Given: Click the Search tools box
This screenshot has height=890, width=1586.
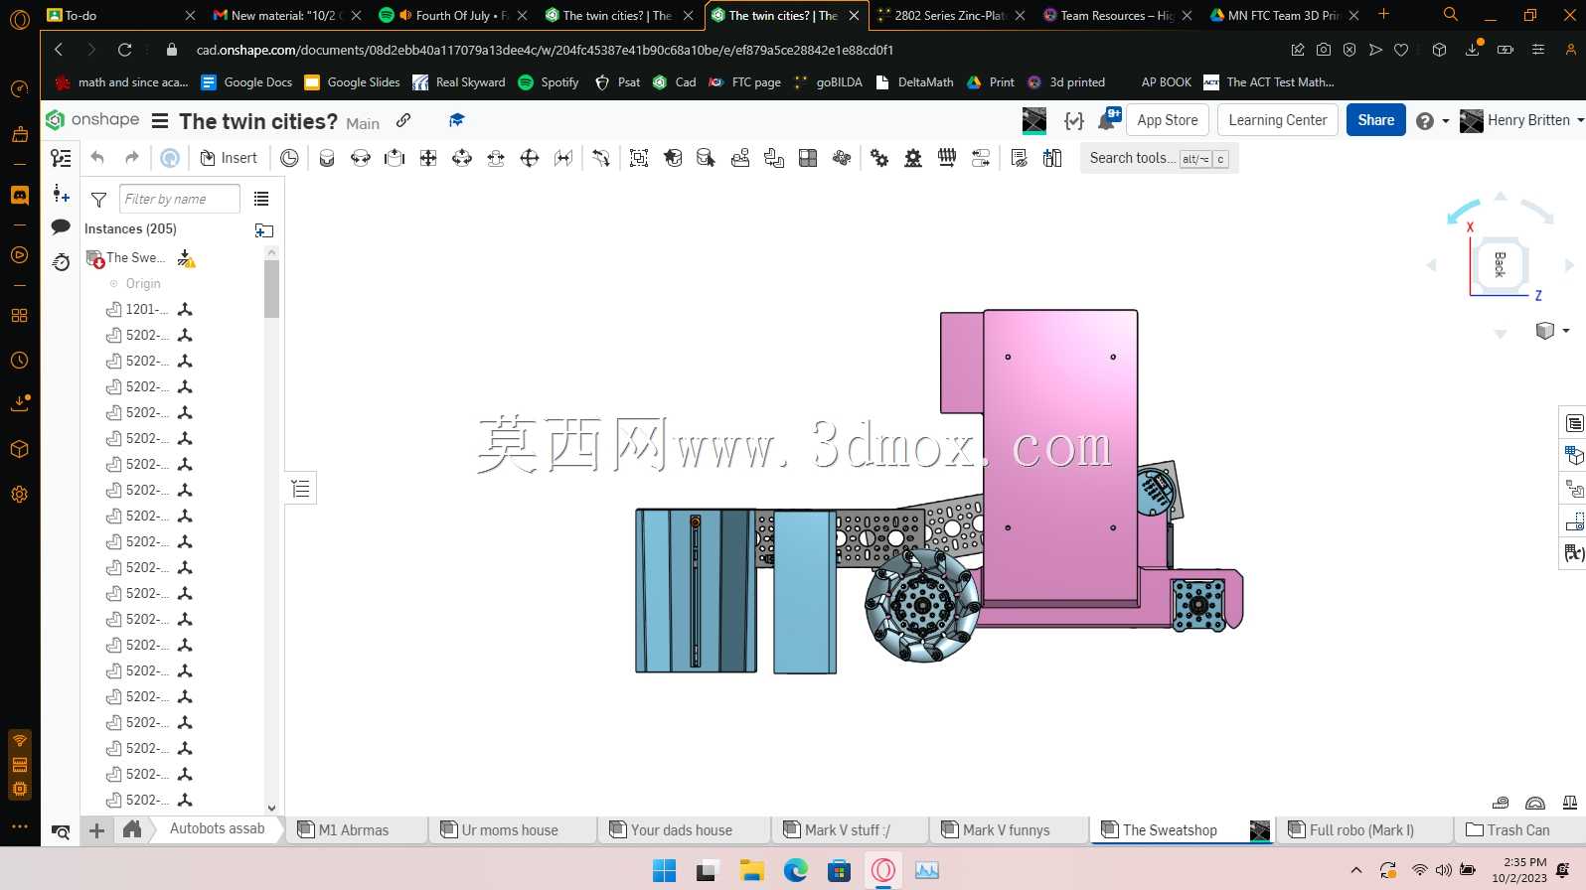Looking at the screenshot, I should [x=1159, y=158].
